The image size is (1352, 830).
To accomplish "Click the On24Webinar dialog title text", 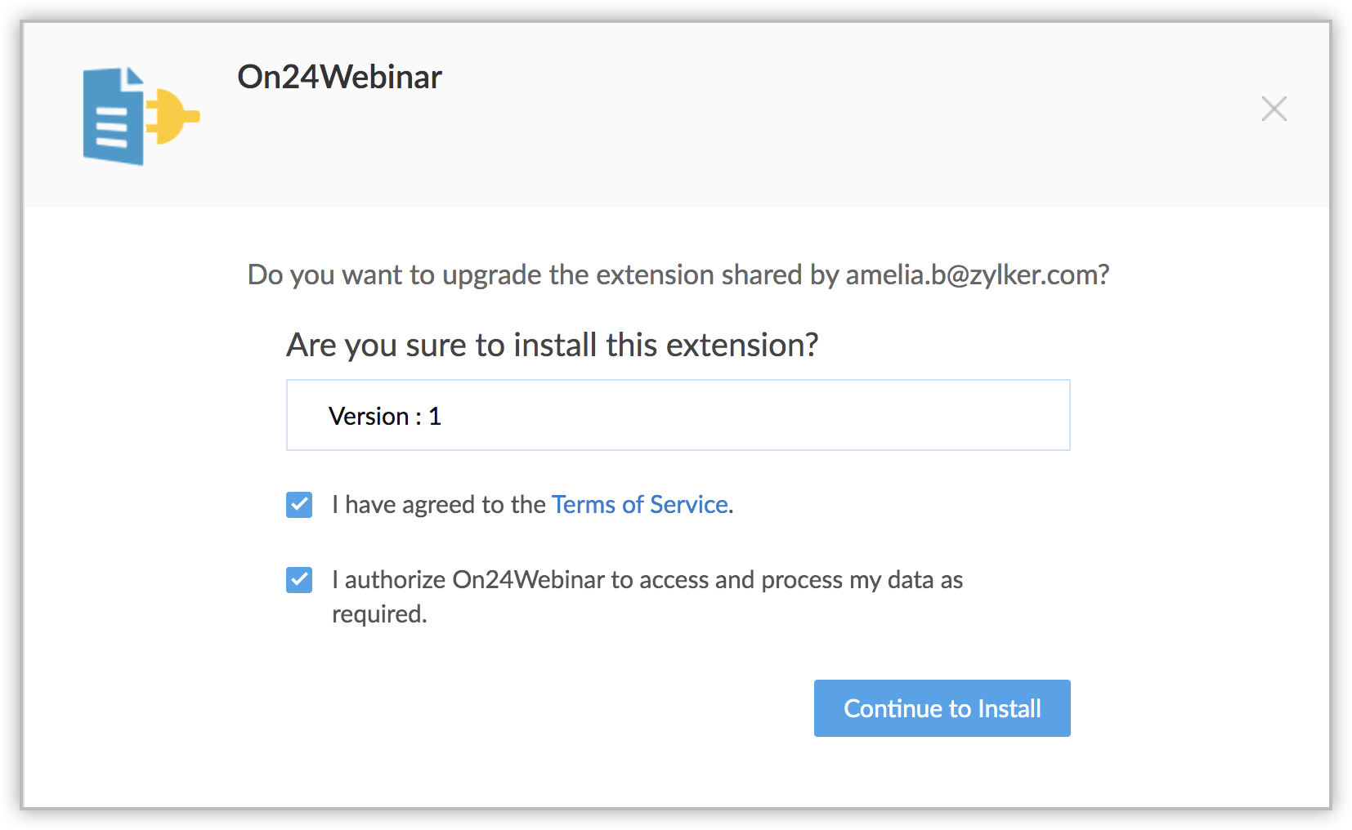I will coord(339,78).
